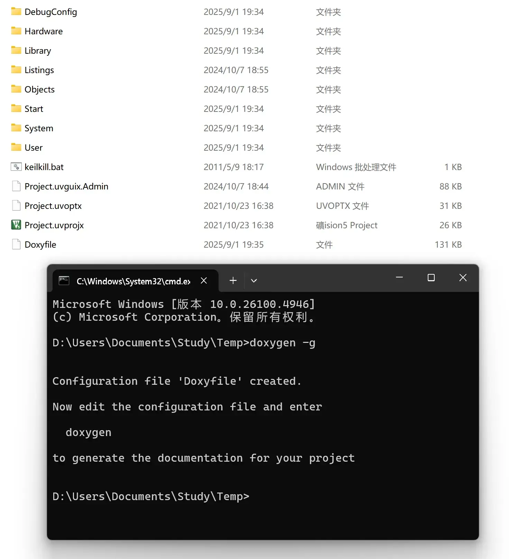Click 'to generate the documentation' terminal line
This screenshot has width=509, height=559.
click(x=204, y=458)
